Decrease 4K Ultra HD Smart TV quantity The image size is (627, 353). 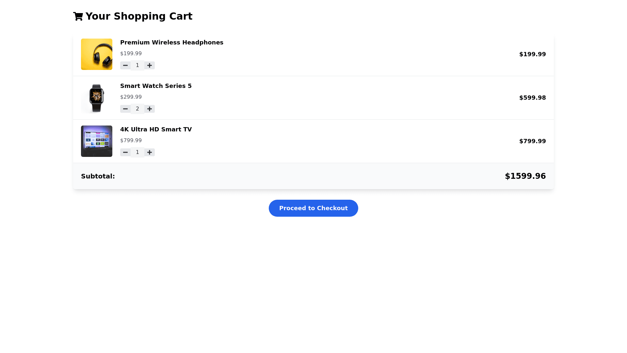pyautogui.click(x=125, y=152)
